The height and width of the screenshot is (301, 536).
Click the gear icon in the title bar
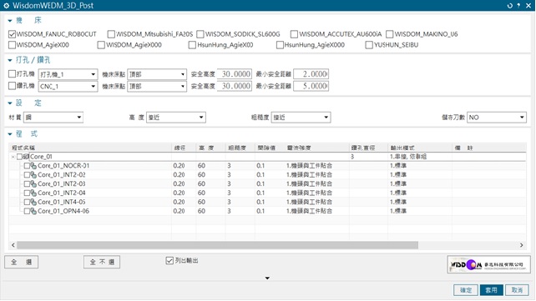coord(6,6)
